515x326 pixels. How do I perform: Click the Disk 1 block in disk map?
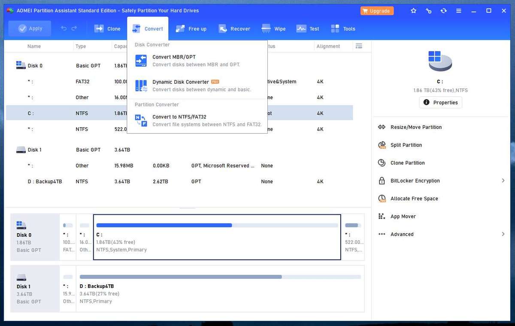click(35, 289)
